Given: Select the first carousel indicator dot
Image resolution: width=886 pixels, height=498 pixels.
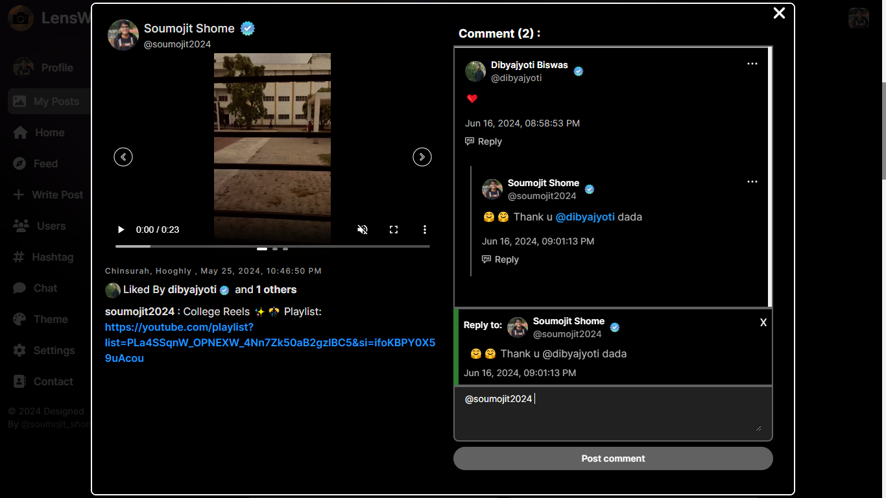Looking at the screenshot, I should [x=262, y=248].
